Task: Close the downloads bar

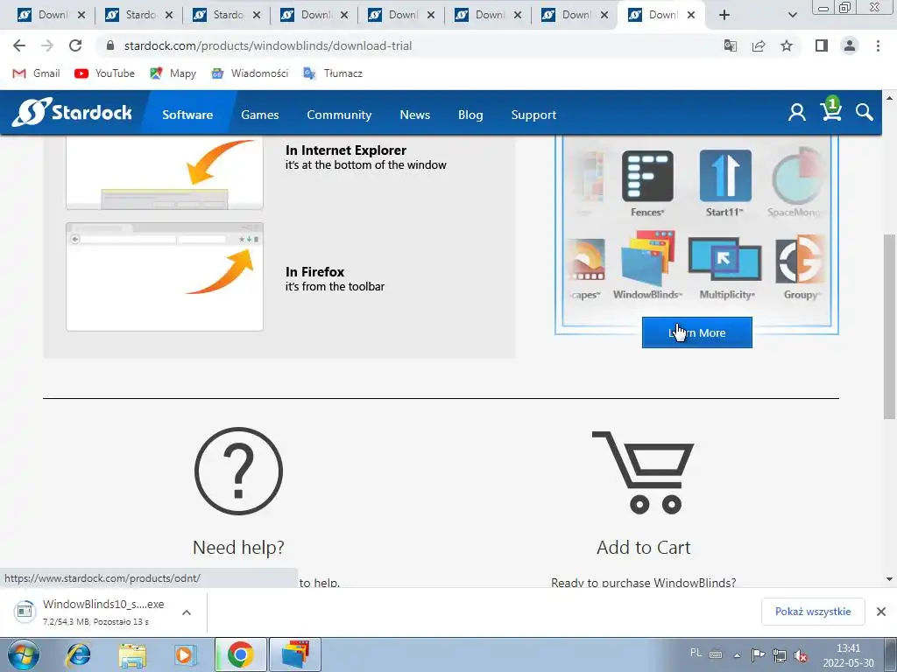Action: pos(881,612)
